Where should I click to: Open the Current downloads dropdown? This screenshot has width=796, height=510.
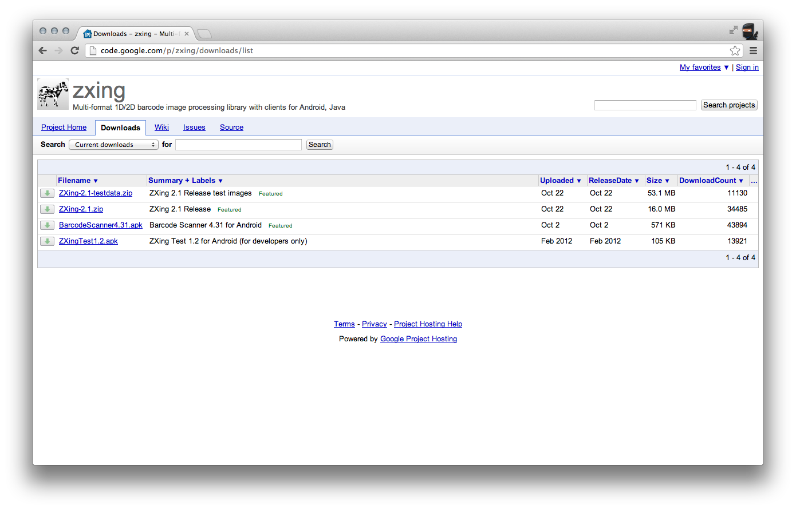coord(113,145)
